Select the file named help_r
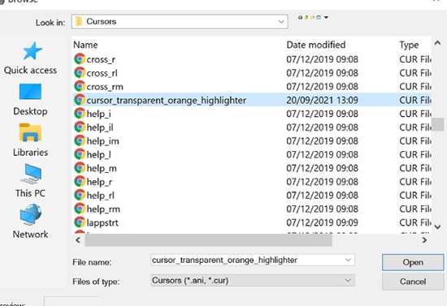447x306 pixels. click(x=99, y=182)
